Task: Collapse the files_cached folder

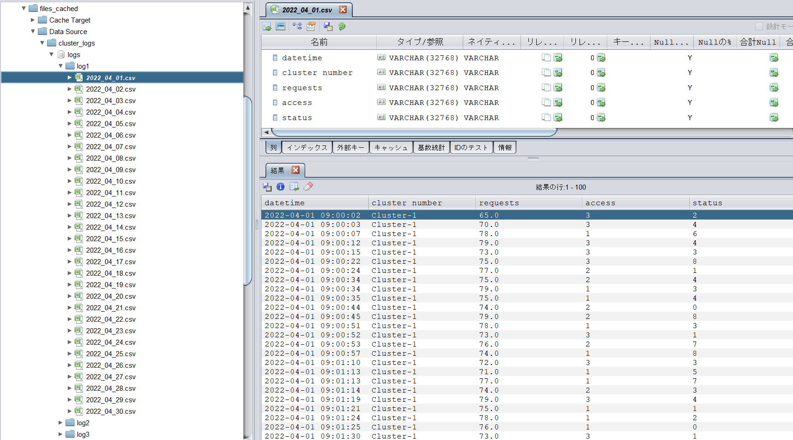Action: (x=24, y=8)
